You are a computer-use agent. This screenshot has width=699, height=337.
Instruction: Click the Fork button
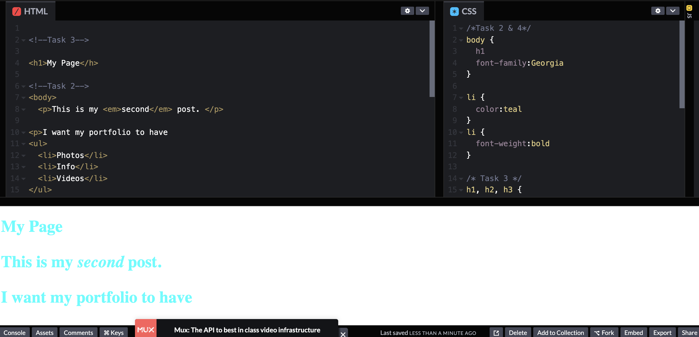604,333
